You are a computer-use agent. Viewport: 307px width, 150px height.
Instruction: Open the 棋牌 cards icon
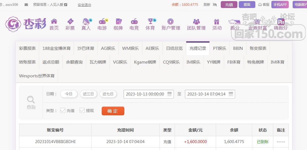(118, 21)
